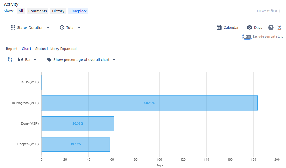
Task: Open the help question mark icon
Action: [271, 27]
